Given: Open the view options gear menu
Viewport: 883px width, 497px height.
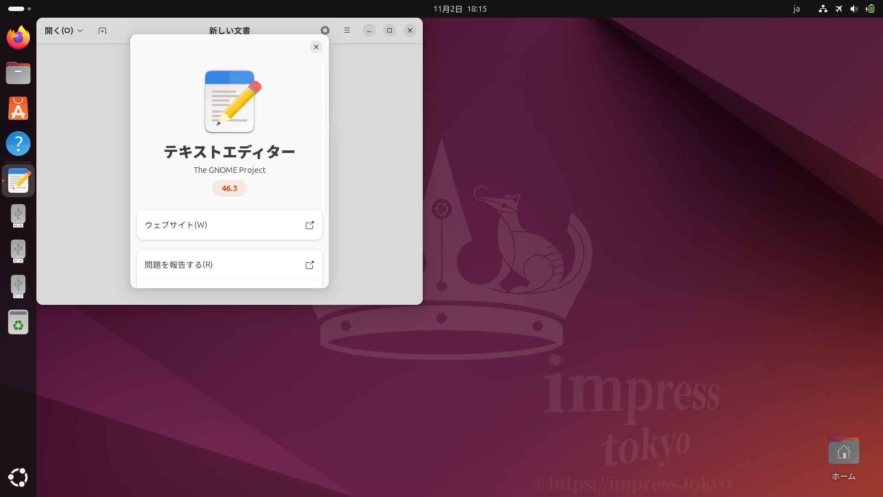Looking at the screenshot, I should coord(325,30).
